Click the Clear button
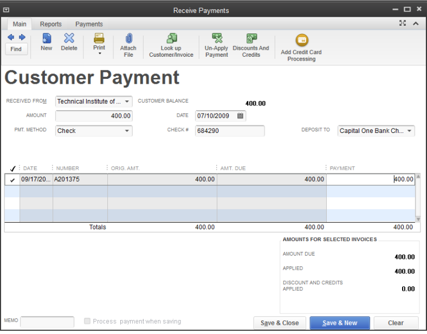Screen dimensions: 427x334 click(396, 323)
